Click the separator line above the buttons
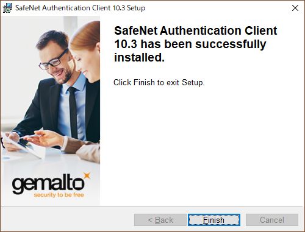Viewport: 305px width, 232px height. point(151,206)
